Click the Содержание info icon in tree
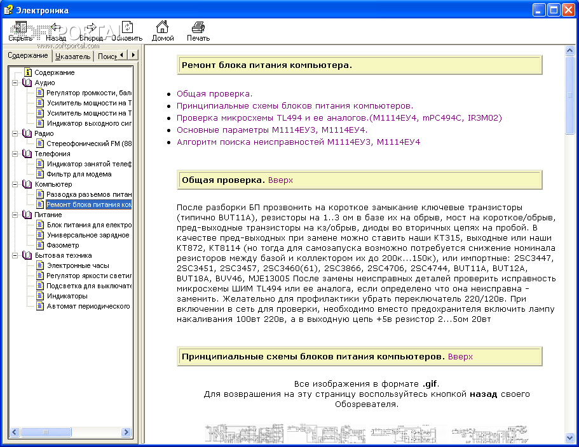 click(28, 72)
